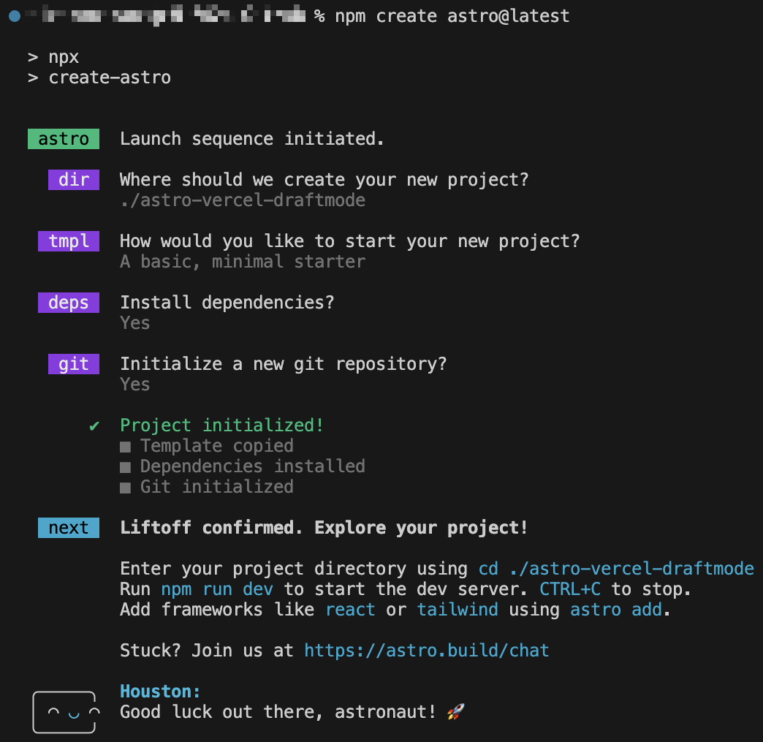This screenshot has height=742, width=763.
Task: Click the Houston smiley face mascot
Action: (64, 712)
